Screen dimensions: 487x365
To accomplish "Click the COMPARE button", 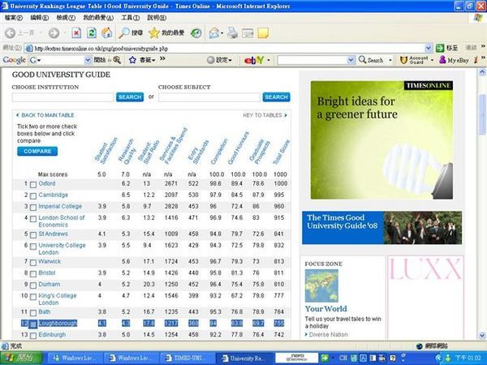I will pyautogui.click(x=37, y=151).
